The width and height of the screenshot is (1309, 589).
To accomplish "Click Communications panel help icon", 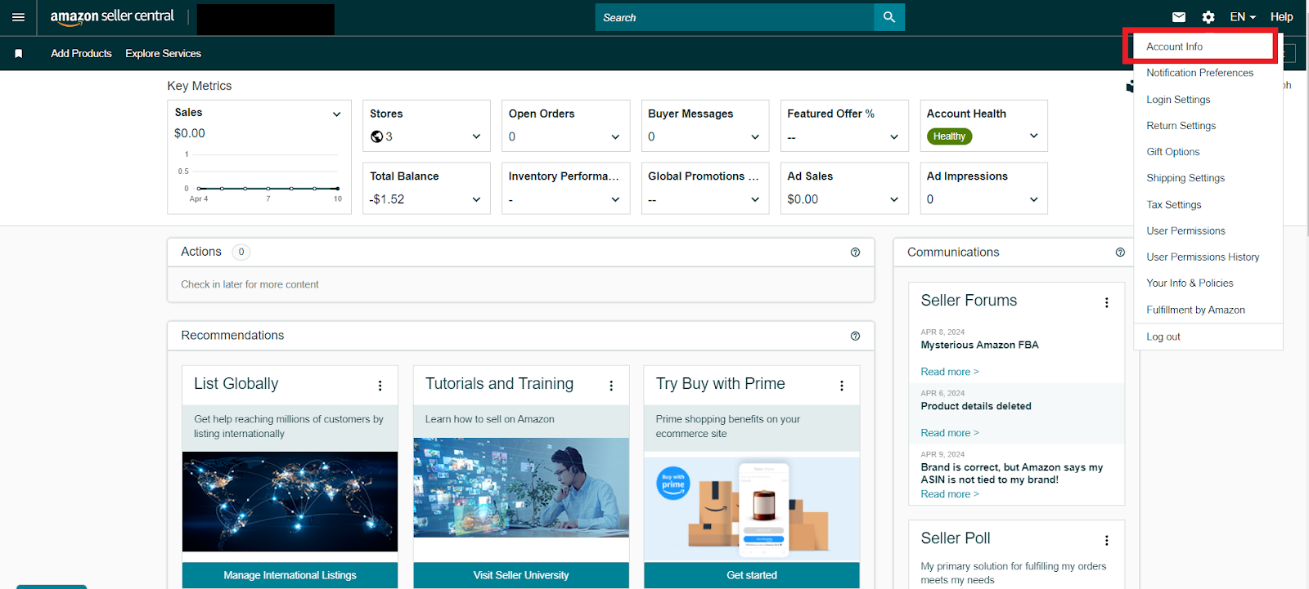I will [1119, 252].
